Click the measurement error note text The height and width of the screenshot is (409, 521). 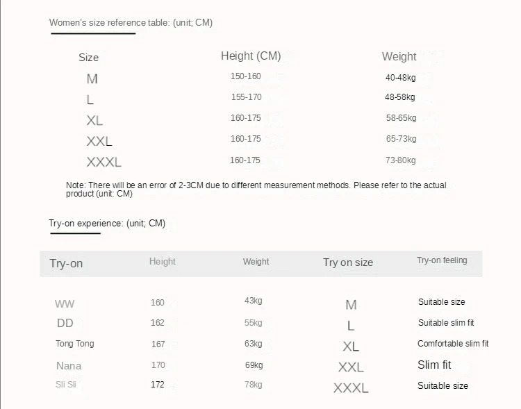pos(256,190)
